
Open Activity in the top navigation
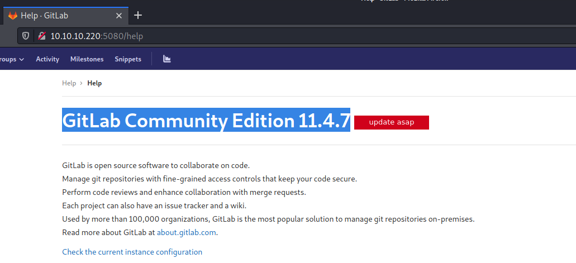(47, 59)
